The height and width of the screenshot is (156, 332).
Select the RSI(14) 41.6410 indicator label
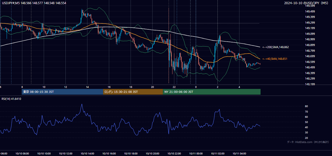(x=11, y=99)
